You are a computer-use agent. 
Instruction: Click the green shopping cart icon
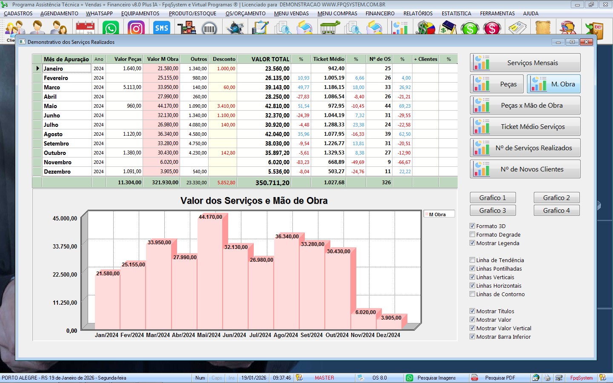[329, 29]
